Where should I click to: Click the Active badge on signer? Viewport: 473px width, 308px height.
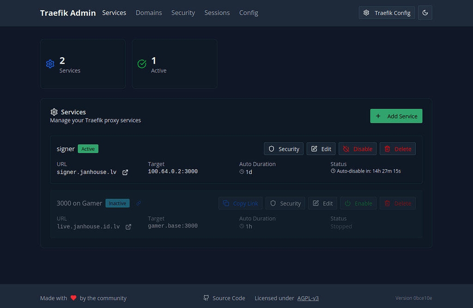tap(88, 149)
